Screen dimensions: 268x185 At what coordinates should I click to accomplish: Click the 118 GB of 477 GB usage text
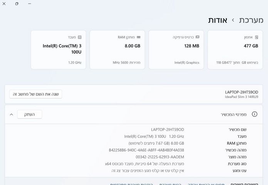[237, 62]
